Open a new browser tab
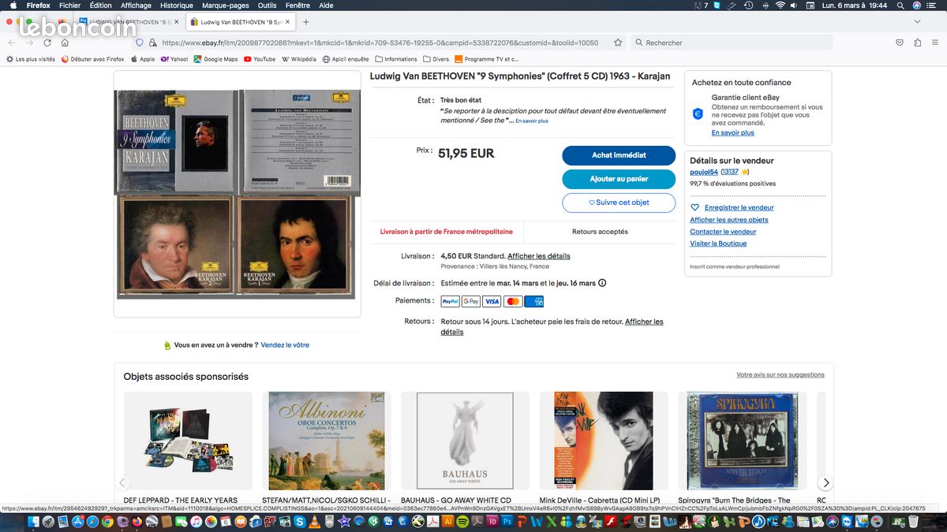The width and height of the screenshot is (947, 532). [x=306, y=22]
